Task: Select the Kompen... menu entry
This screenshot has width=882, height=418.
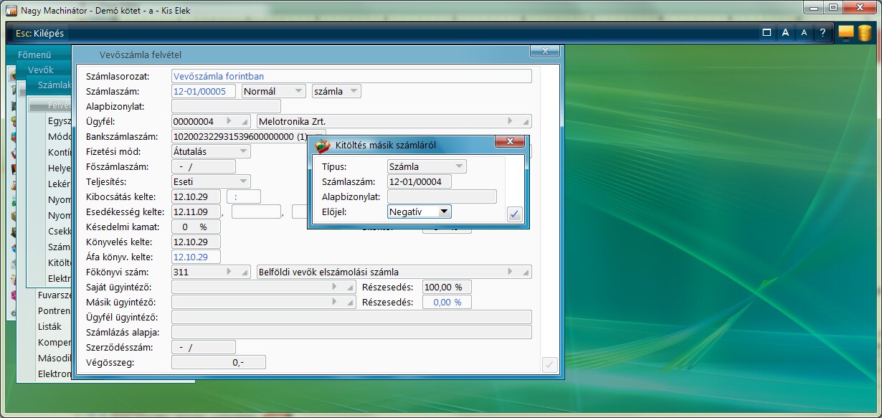Action: point(54,342)
